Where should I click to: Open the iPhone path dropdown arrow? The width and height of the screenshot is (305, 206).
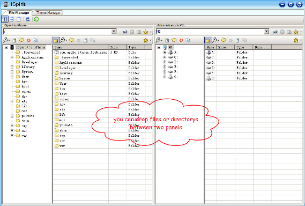click(x=114, y=32)
